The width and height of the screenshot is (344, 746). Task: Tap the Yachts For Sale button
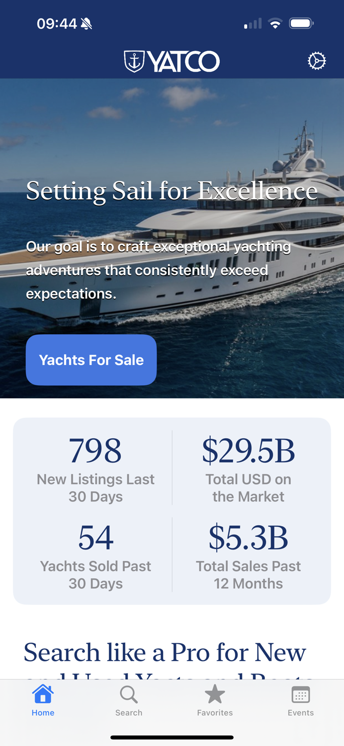pos(91,360)
